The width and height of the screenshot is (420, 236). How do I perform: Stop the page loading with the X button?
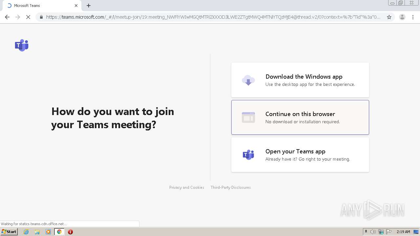click(28, 17)
